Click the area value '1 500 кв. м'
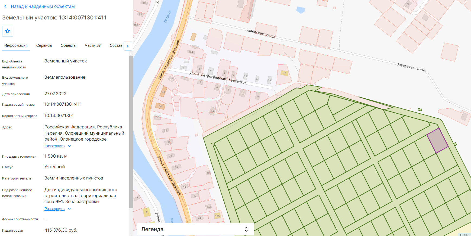 pos(56,156)
